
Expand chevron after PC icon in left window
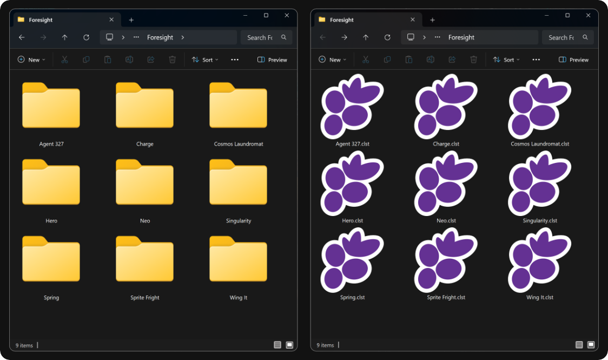(x=123, y=37)
